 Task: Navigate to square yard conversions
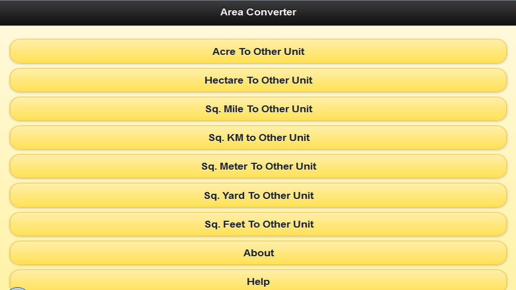tap(258, 195)
